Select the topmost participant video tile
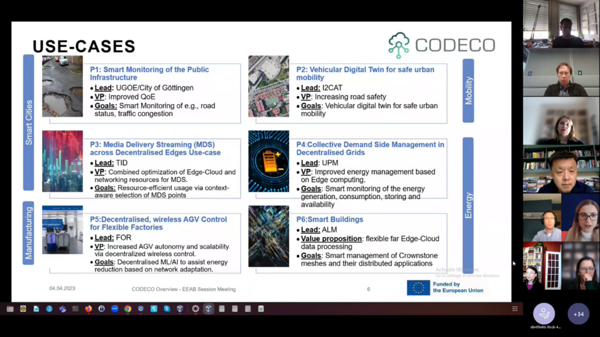This screenshot has height=337, width=600. coord(561,24)
